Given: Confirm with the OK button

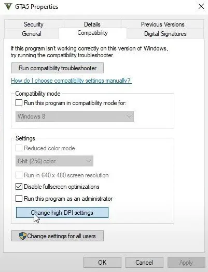Looking at the screenshot, I should (x=102, y=263).
